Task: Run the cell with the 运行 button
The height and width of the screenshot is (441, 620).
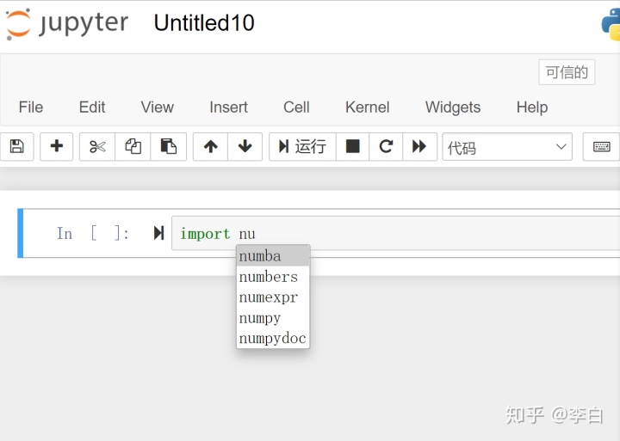Action: coord(302,146)
